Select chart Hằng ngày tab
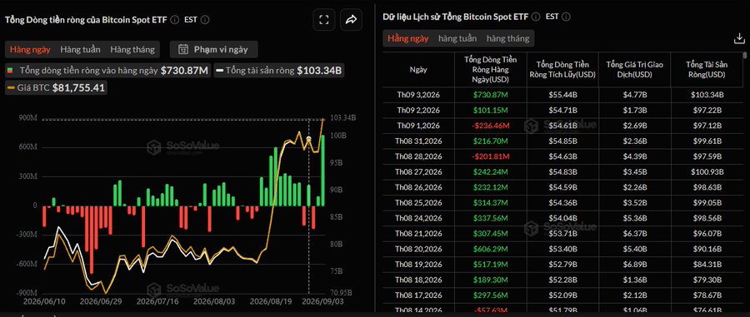 (31, 49)
